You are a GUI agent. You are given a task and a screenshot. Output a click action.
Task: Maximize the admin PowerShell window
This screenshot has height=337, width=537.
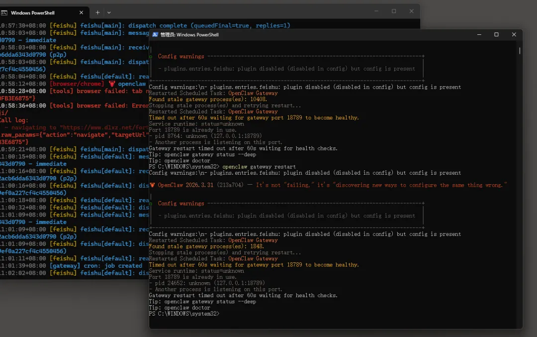(496, 35)
